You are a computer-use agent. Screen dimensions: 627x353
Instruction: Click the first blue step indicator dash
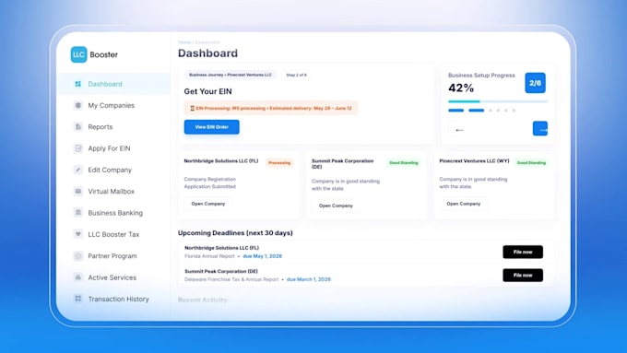(455, 111)
